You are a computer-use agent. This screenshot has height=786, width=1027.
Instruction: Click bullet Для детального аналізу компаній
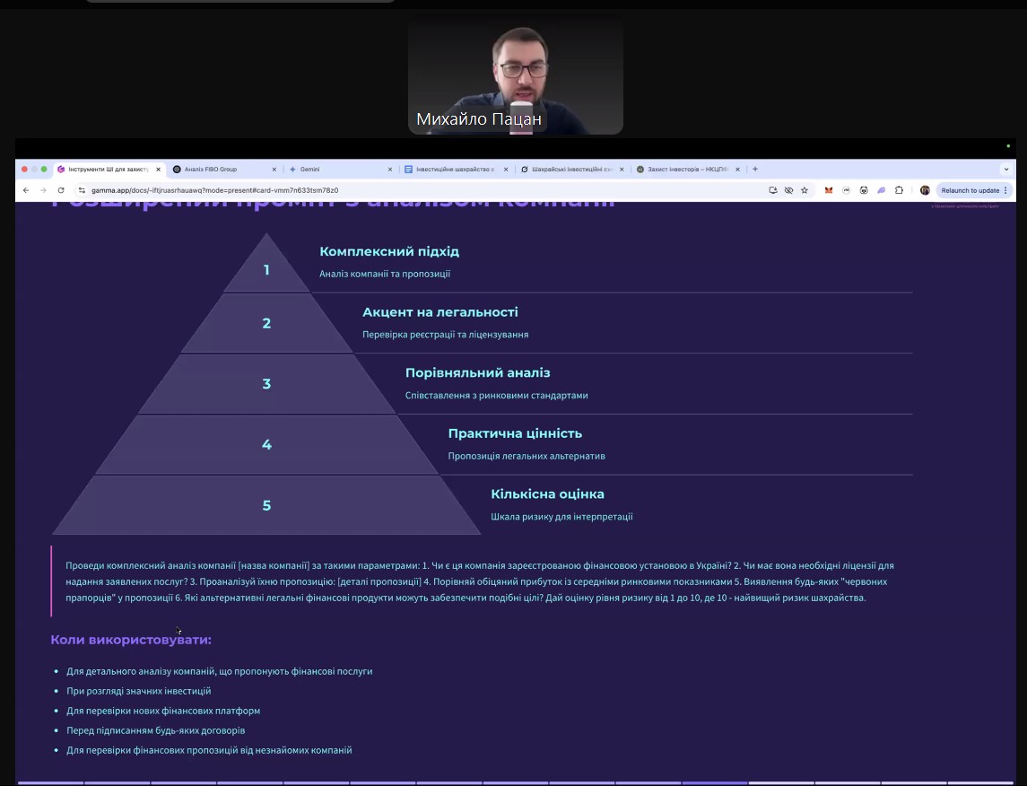[x=220, y=671]
